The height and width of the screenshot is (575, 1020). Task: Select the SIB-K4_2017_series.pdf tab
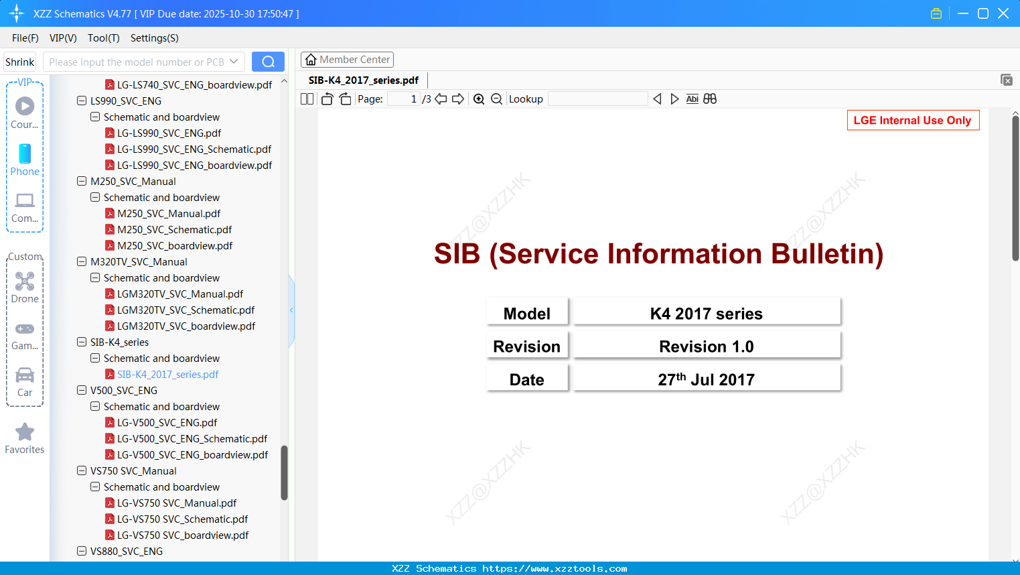point(364,80)
